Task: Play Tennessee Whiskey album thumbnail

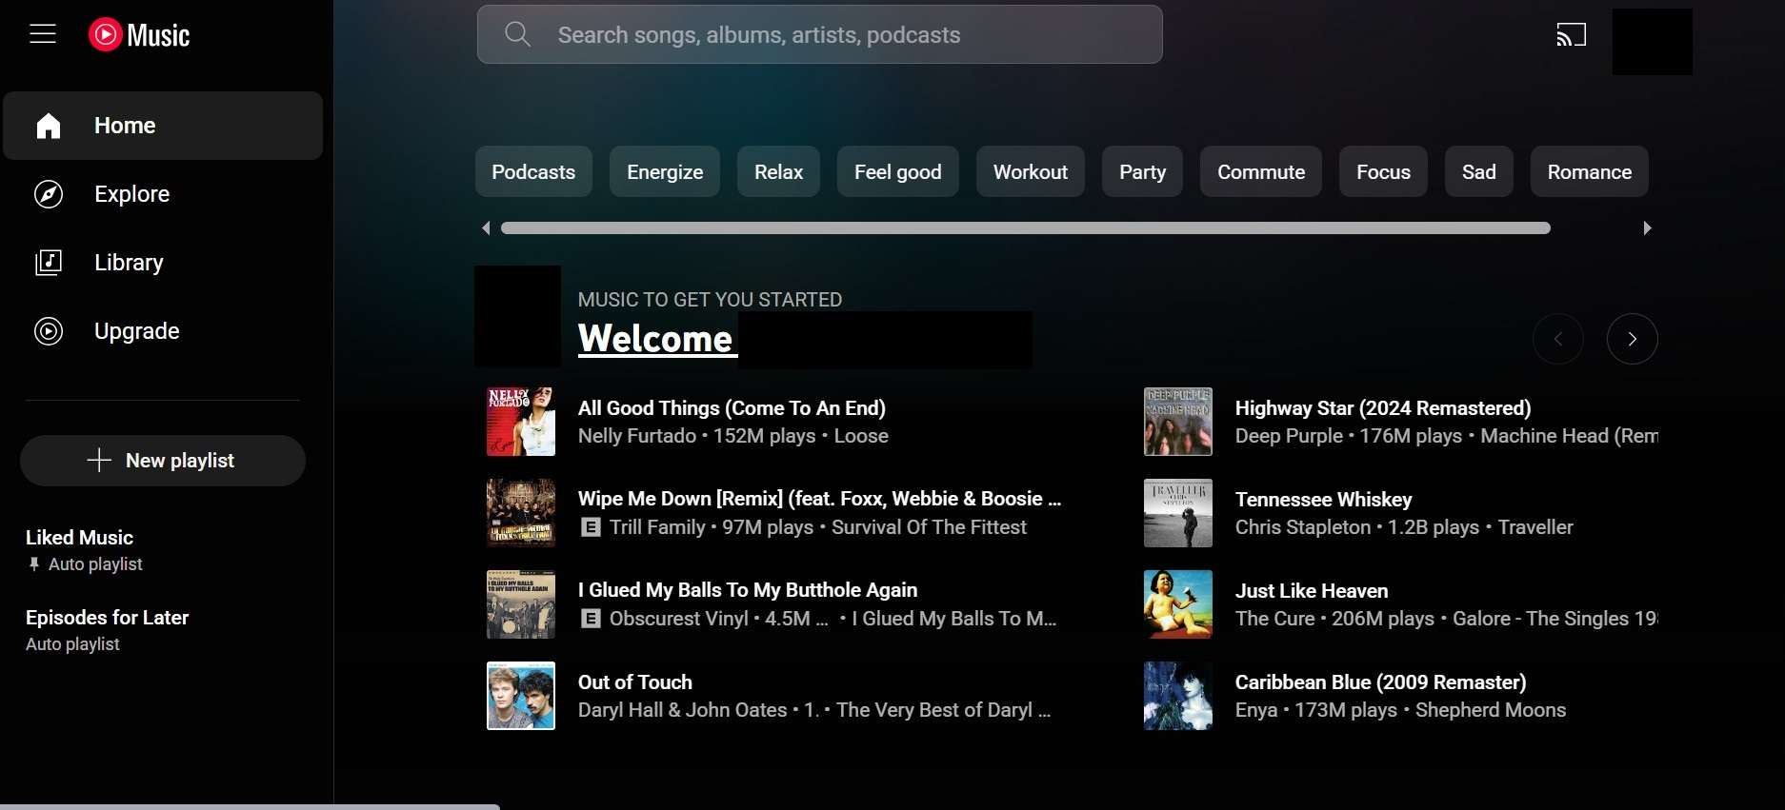Action: (1178, 513)
